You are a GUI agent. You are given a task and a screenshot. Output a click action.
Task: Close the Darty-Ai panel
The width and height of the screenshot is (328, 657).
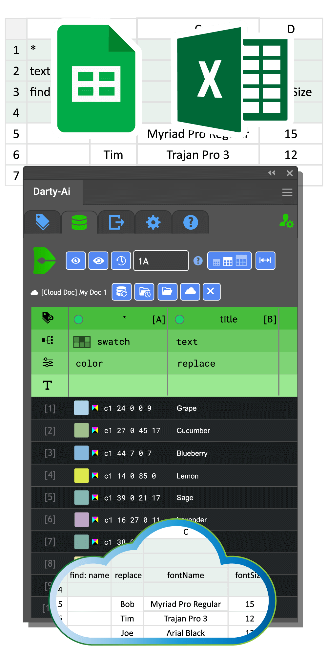[x=290, y=173]
